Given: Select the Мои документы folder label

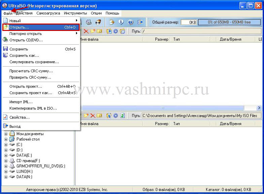Looking at the screenshot, I should 30,134.
